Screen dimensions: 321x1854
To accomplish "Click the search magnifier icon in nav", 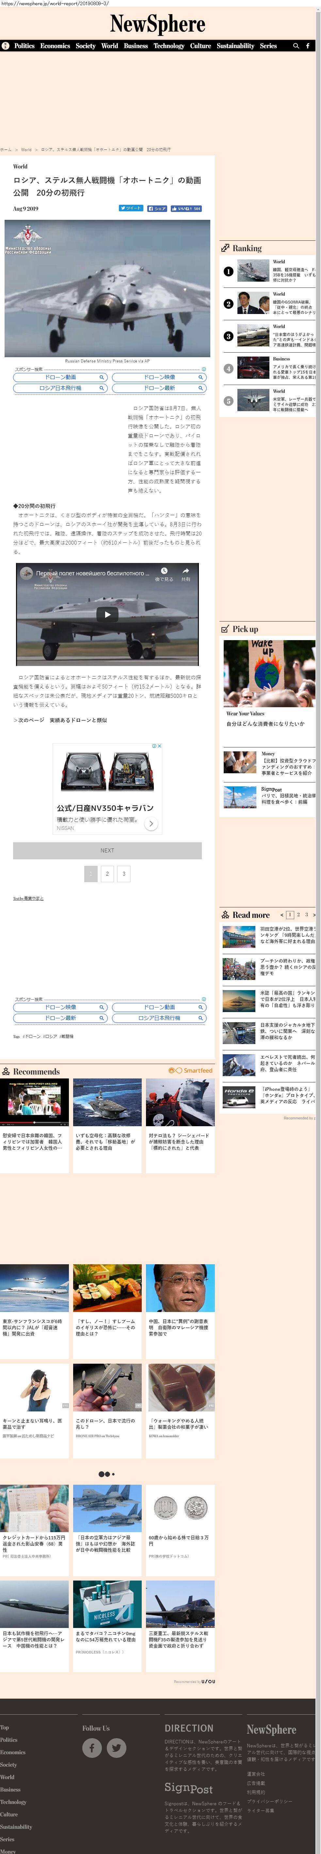I will pyautogui.click(x=296, y=46).
